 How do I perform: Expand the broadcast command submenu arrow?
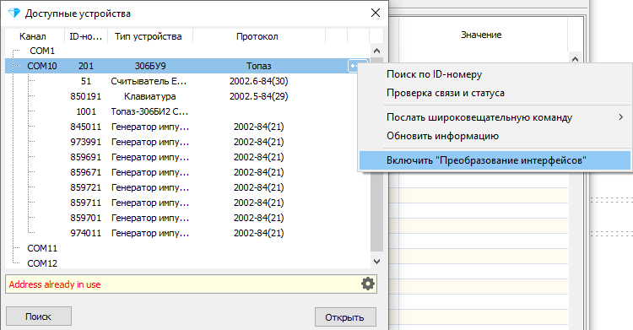pos(621,117)
